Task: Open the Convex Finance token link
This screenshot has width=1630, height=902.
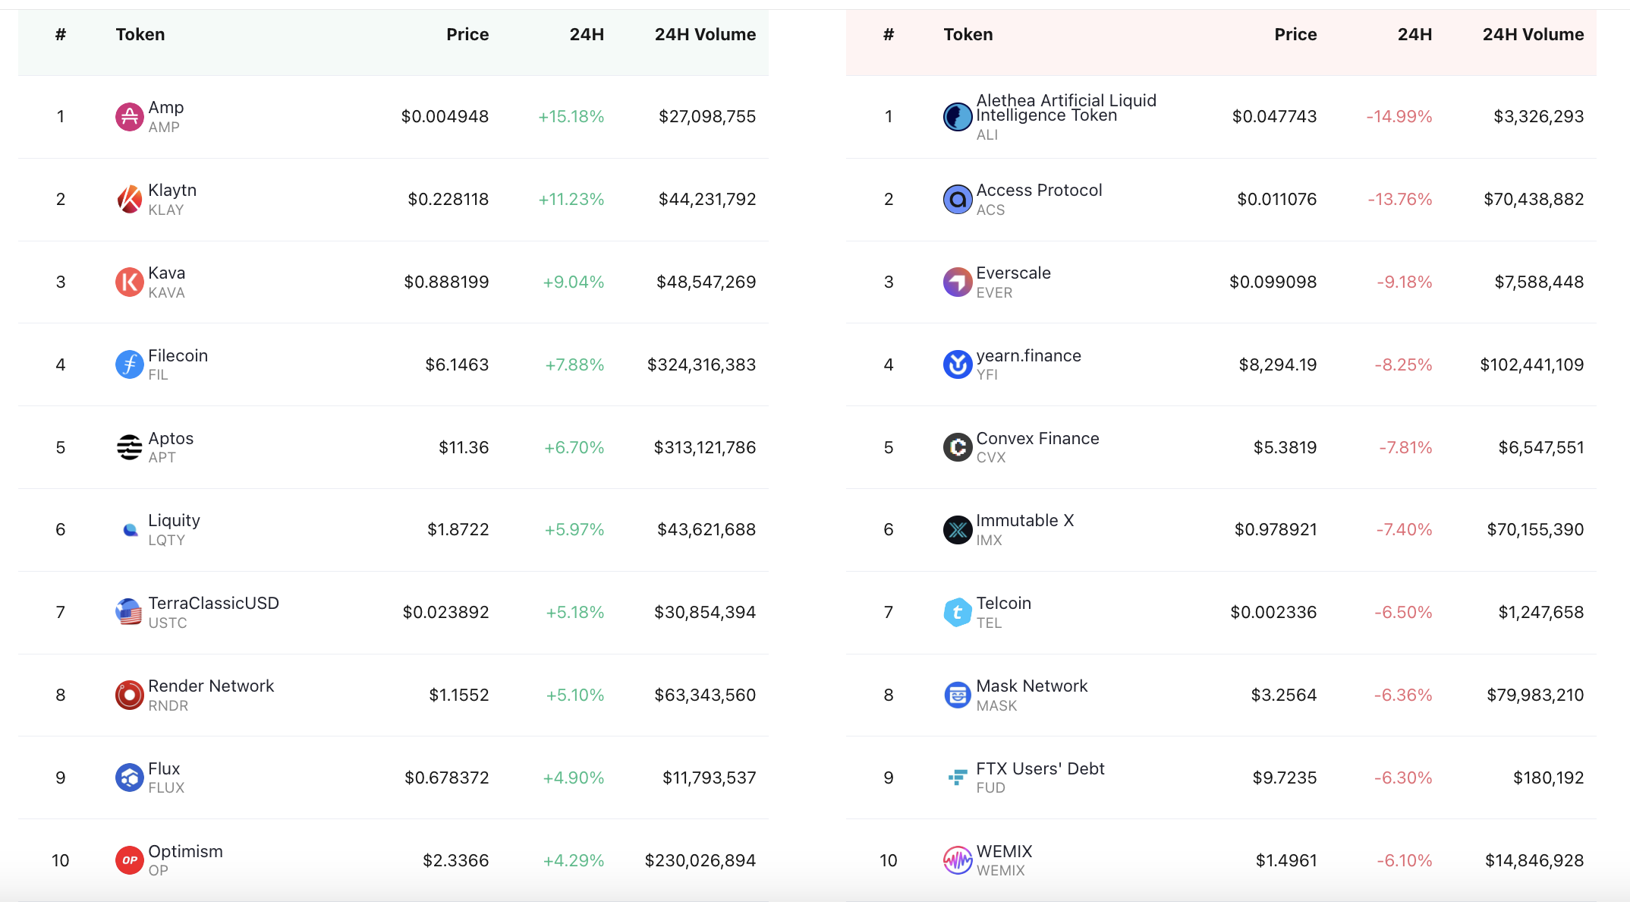Action: (1037, 439)
